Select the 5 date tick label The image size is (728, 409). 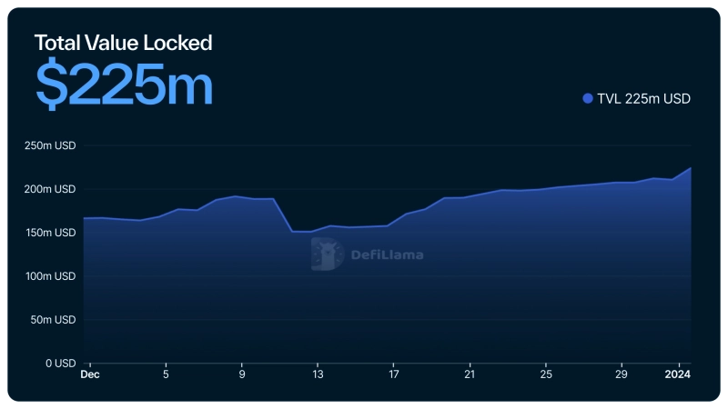[x=166, y=374]
